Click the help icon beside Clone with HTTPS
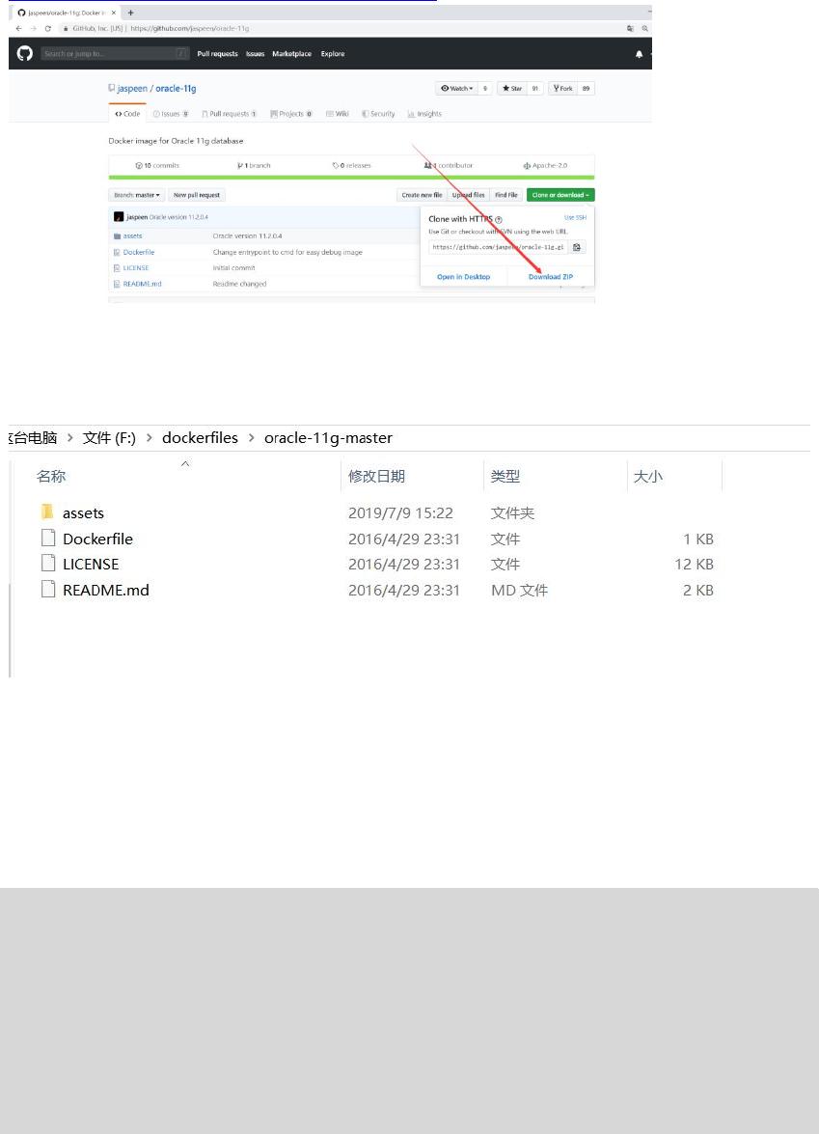Screen dimensions: 819x1134 tap(499, 219)
